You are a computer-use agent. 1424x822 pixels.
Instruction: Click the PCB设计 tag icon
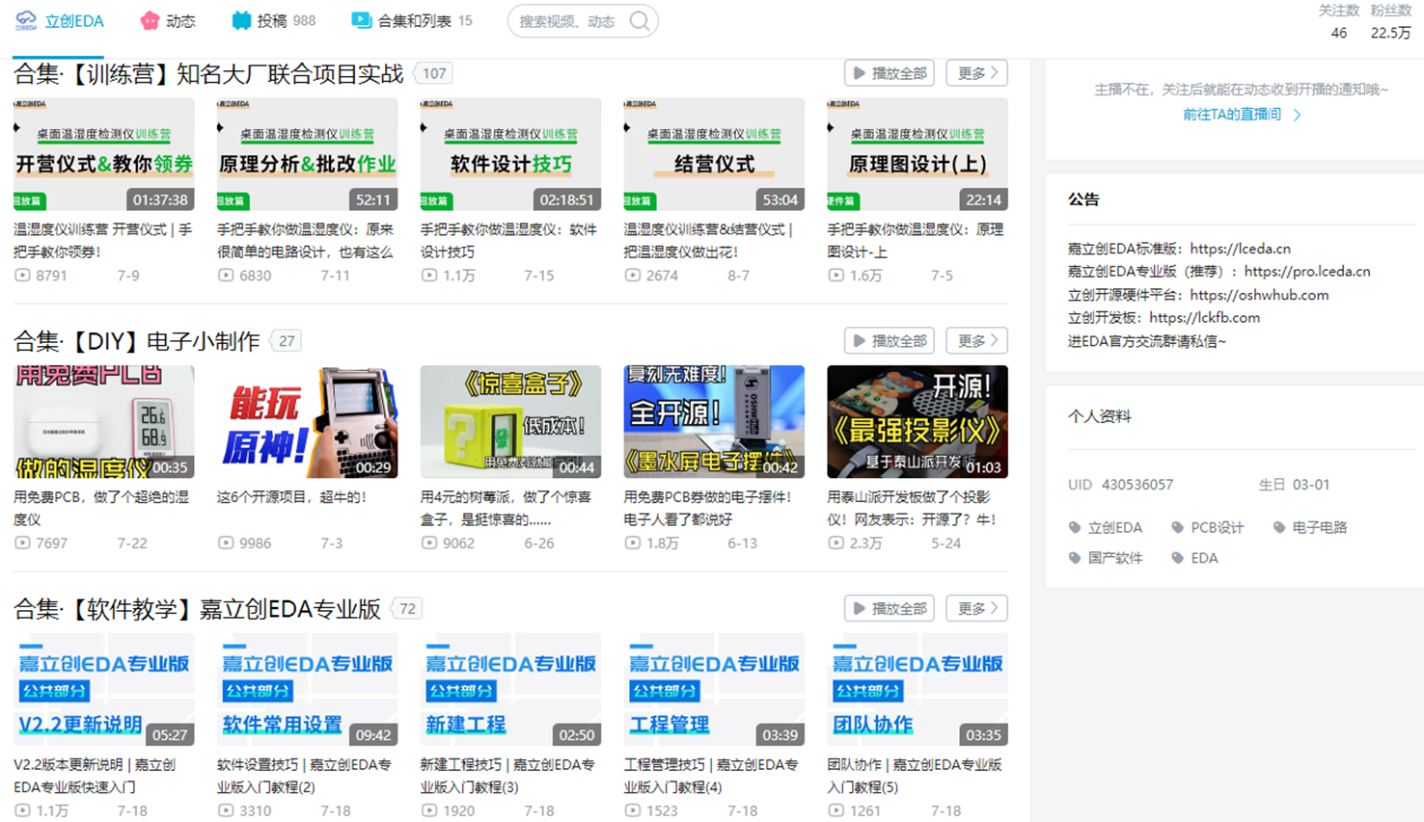(x=1177, y=527)
